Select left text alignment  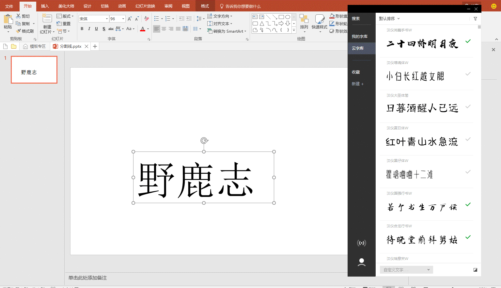(157, 29)
